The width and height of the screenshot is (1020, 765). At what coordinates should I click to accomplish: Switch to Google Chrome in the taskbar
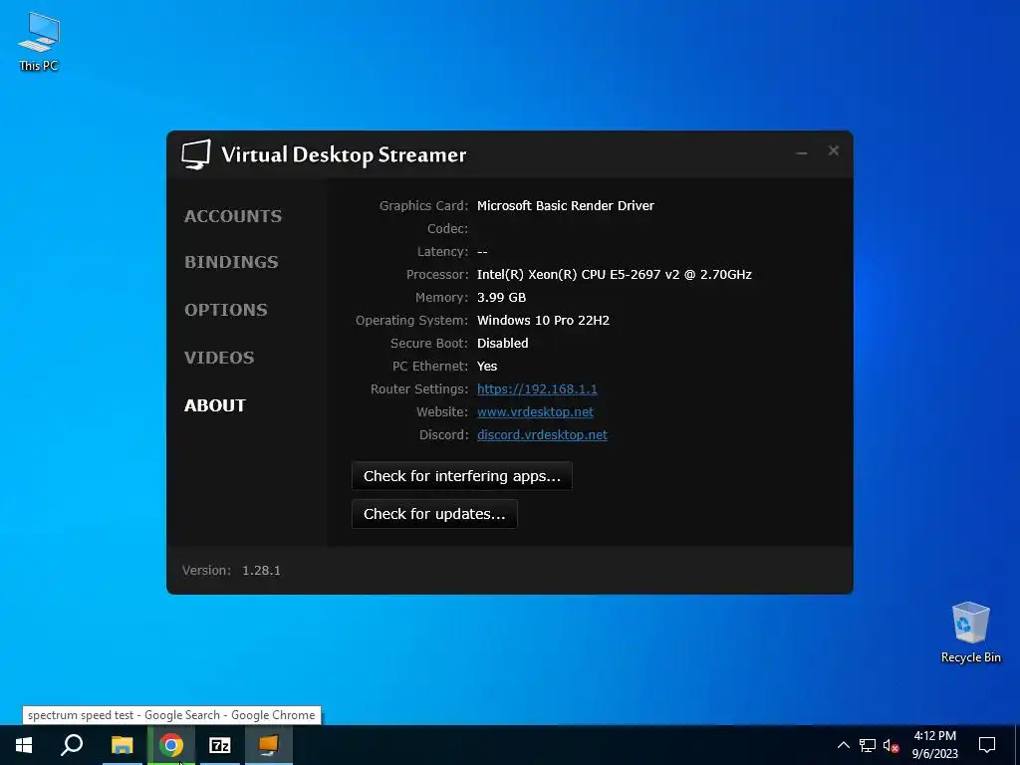pyautogui.click(x=170, y=745)
